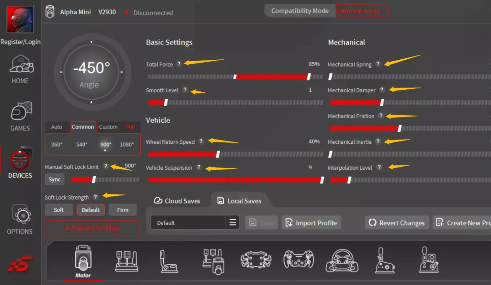
Task: Select the GT steering wheel icon
Action: coord(299,260)
